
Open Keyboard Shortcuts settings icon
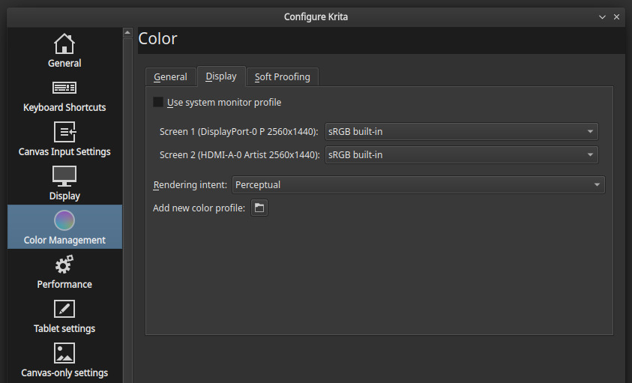tap(64, 88)
